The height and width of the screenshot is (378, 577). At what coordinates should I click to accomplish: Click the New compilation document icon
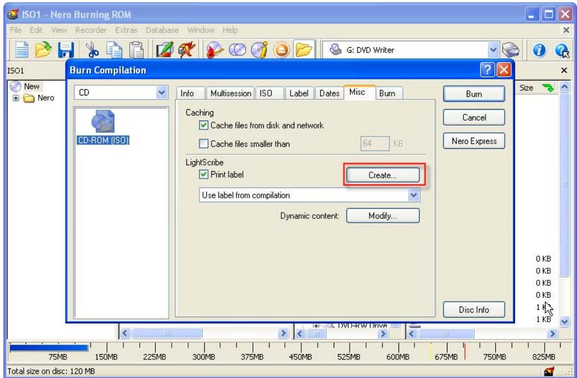click(22, 49)
